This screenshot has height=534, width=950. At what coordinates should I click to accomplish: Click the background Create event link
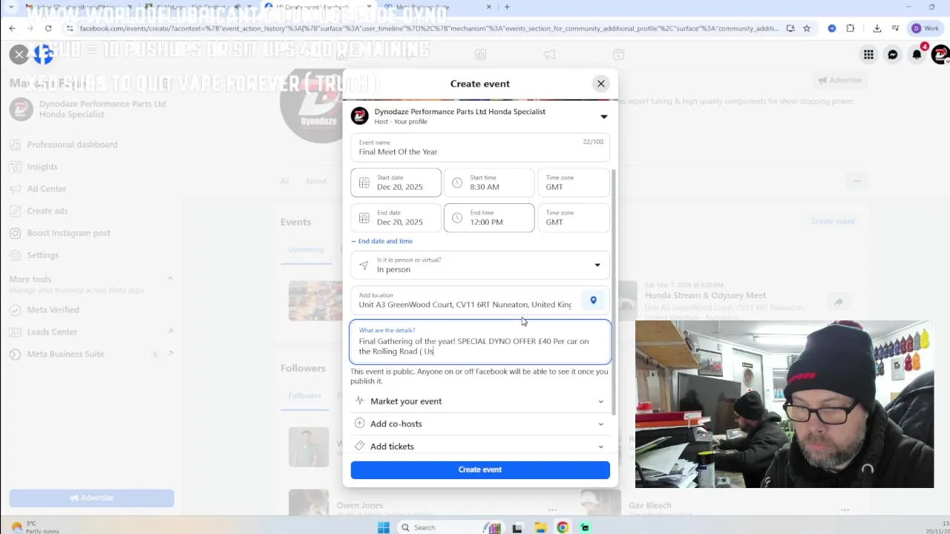[833, 221]
